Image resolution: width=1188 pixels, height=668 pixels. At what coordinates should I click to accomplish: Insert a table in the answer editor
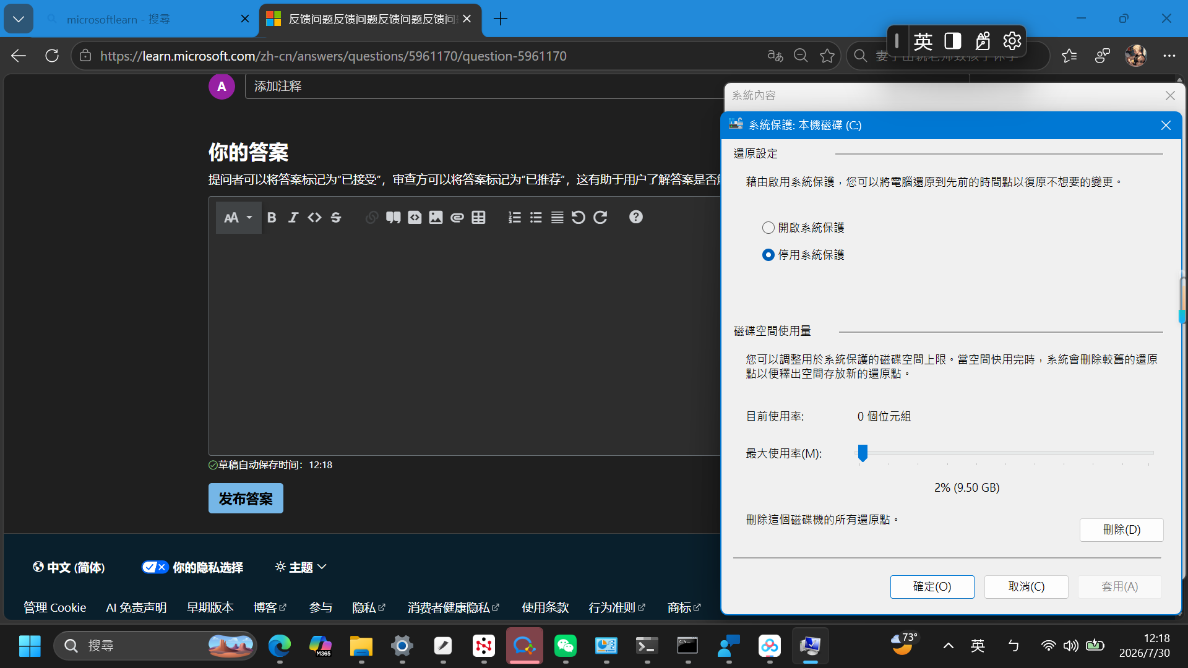[478, 218]
